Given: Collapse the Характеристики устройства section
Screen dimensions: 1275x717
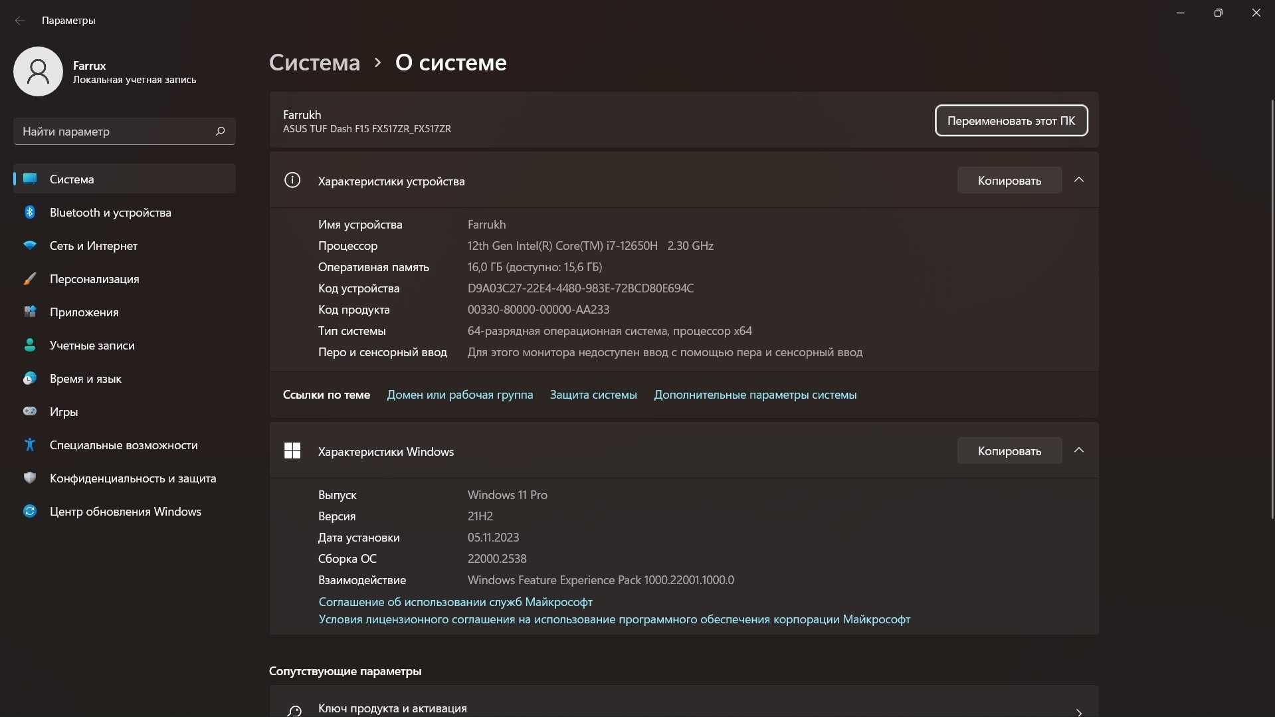Looking at the screenshot, I should coord(1079,180).
